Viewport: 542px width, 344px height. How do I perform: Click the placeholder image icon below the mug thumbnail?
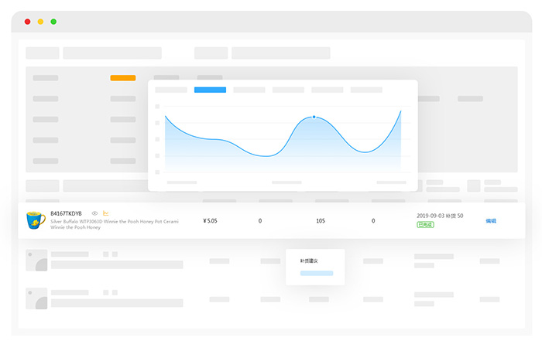pyautogui.click(x=36, y=261)
